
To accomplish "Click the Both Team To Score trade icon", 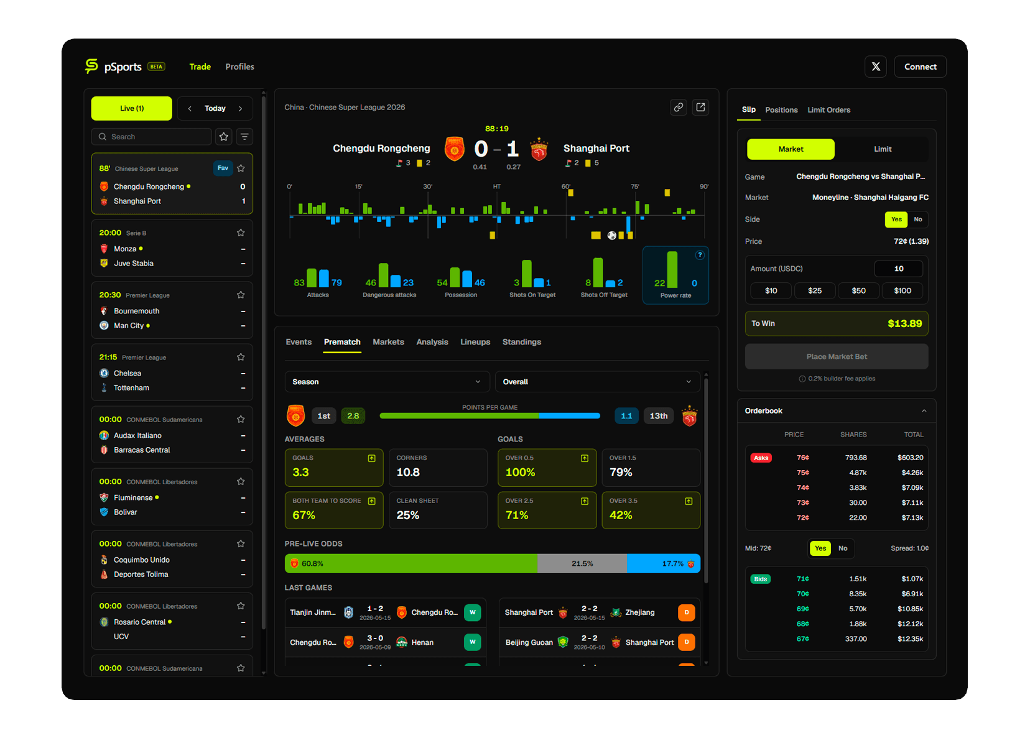I will 371,501.
